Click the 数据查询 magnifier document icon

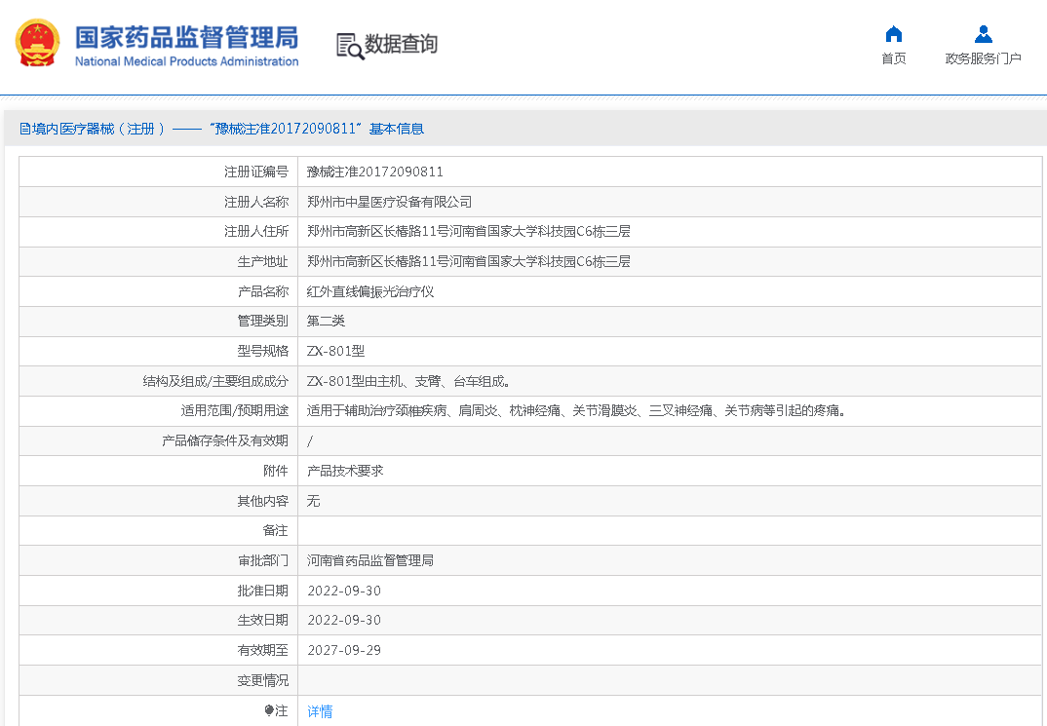click(349, 45)
